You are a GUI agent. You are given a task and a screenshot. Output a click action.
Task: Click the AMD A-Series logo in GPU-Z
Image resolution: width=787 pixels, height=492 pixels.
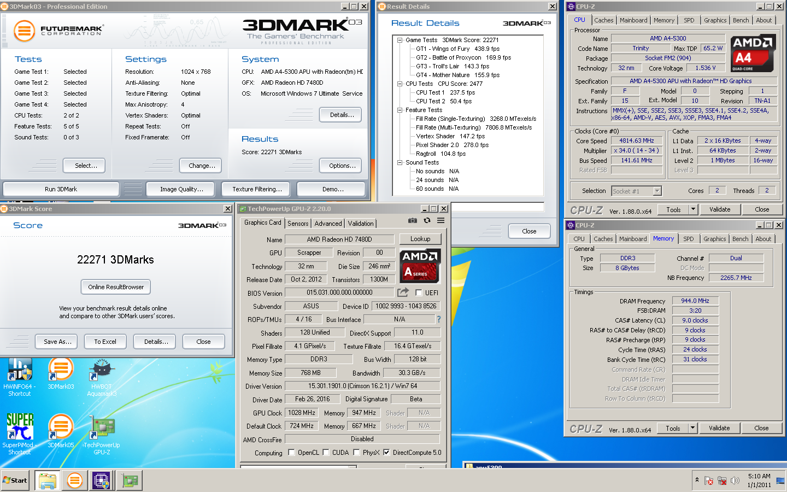point(420,265)
